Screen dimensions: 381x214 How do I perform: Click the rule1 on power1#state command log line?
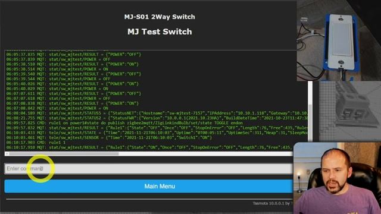coord(124,123)
